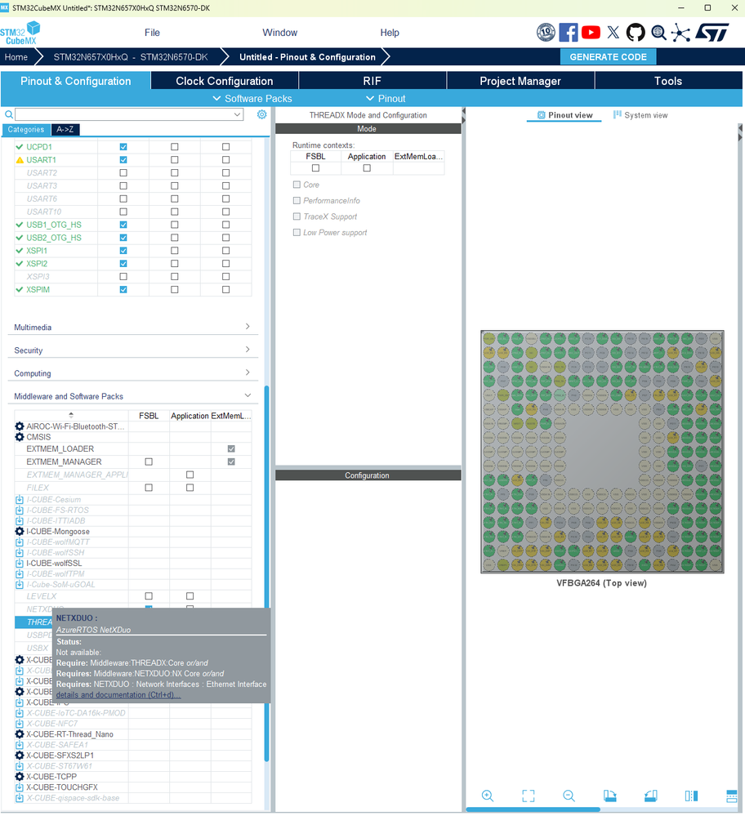Image resolution: width=745 pixels, height=816 pixels.
Task: Switch to System view
Action: (640, 115)
